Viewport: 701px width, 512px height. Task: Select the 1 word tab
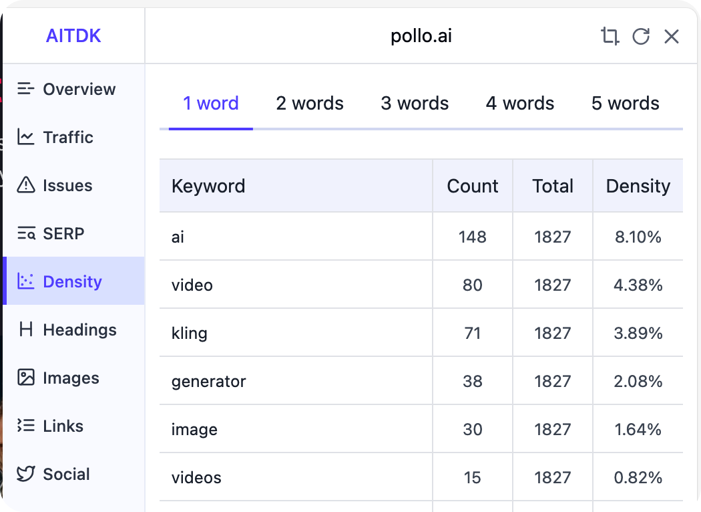point(210,104)
